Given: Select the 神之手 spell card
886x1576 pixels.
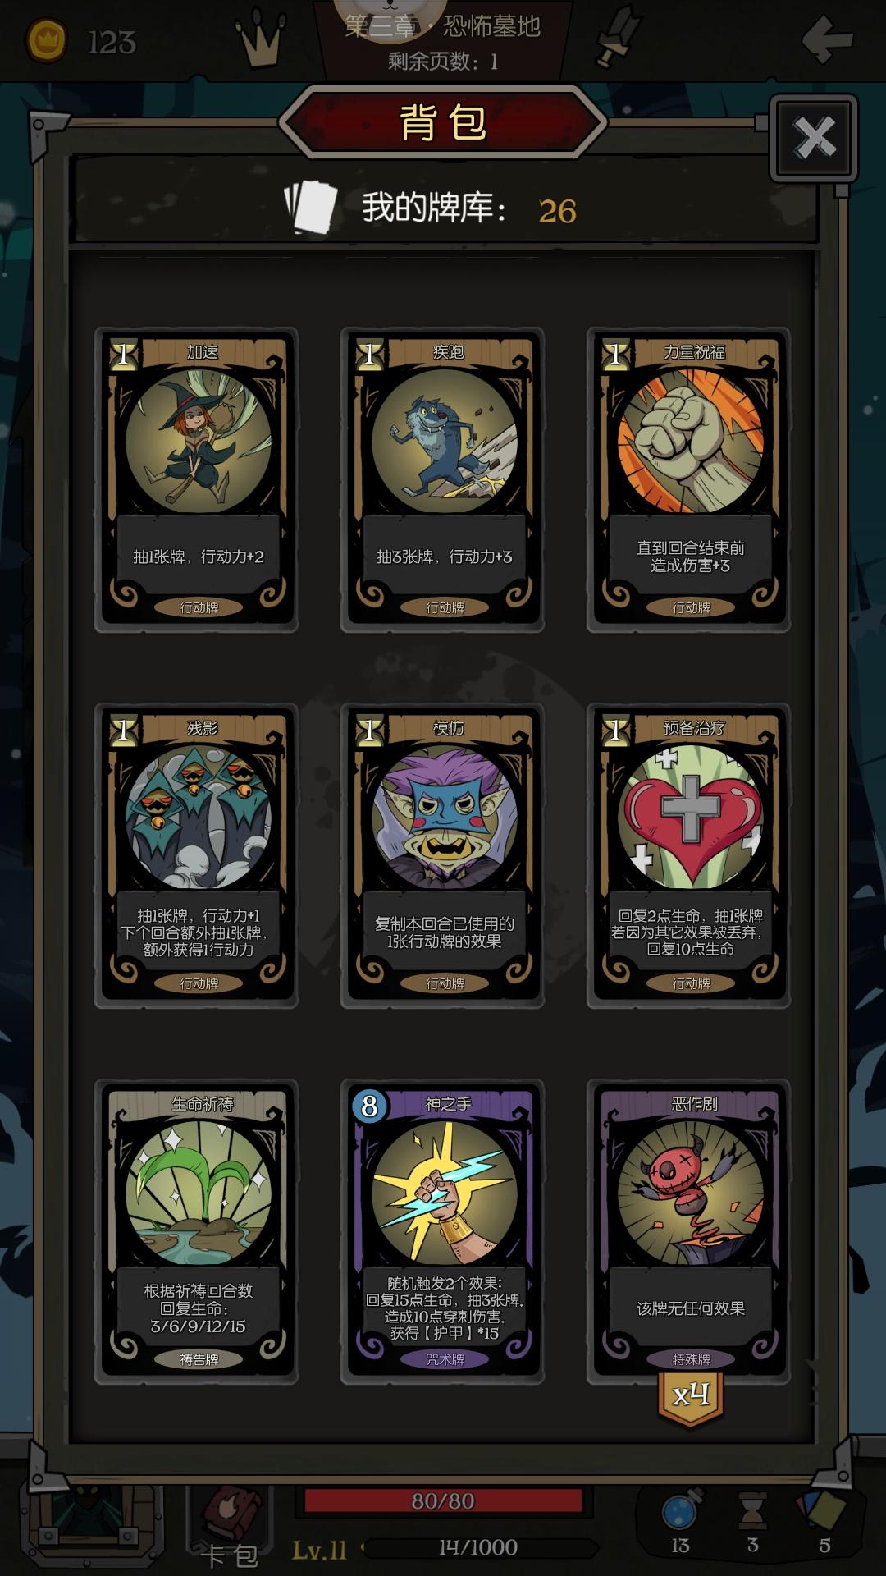Looking at the screenshot, I should click(443, 1232).
